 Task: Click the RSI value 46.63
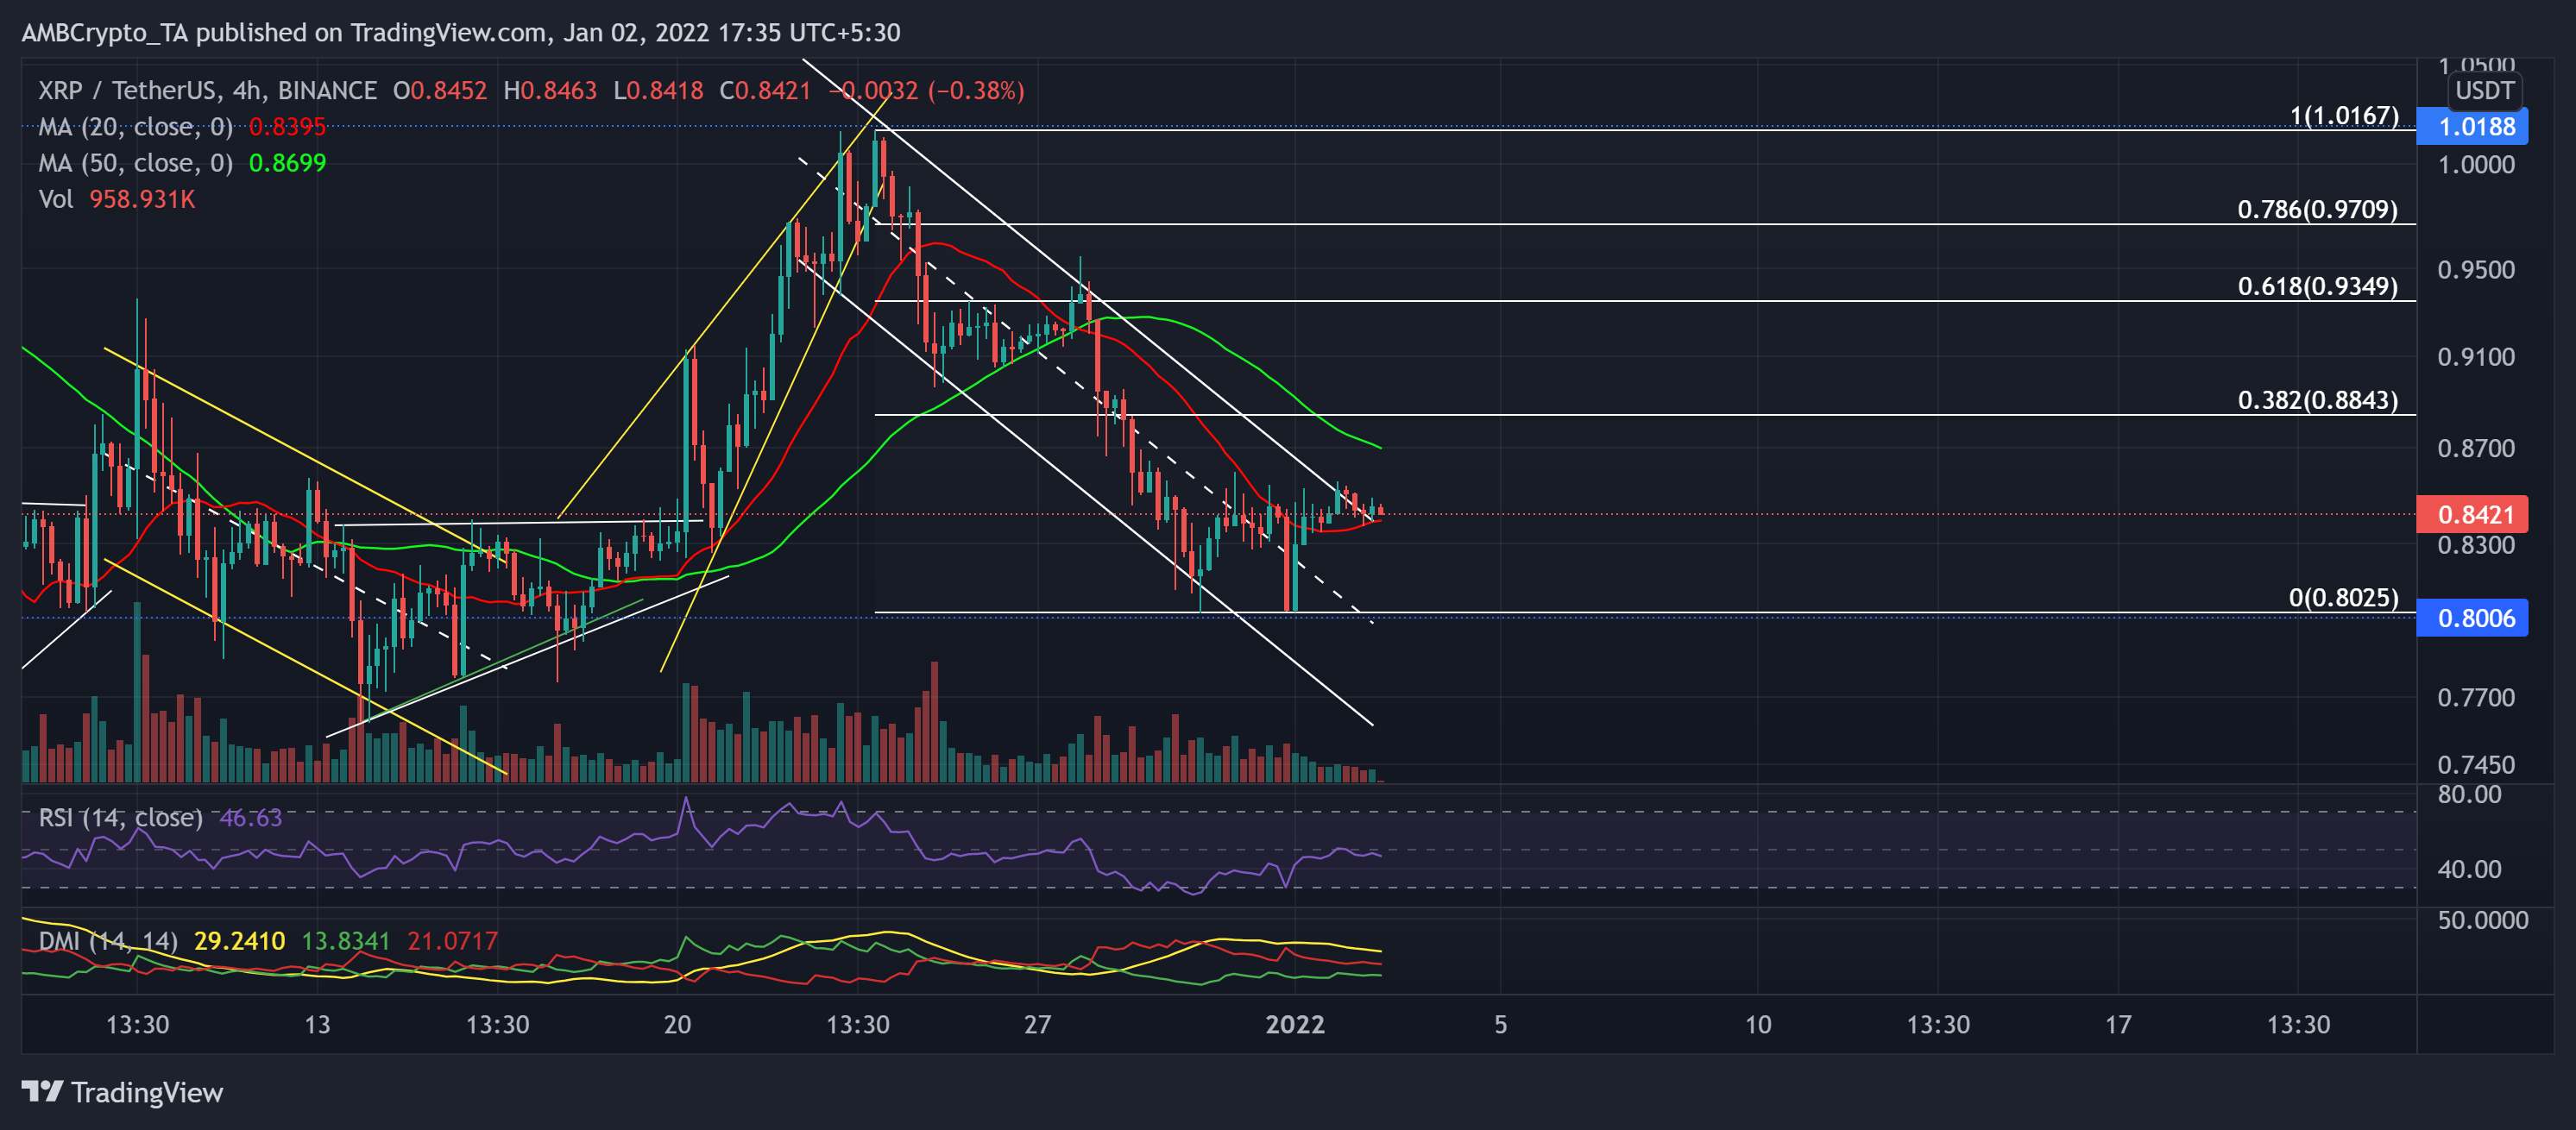click(250, 817)
